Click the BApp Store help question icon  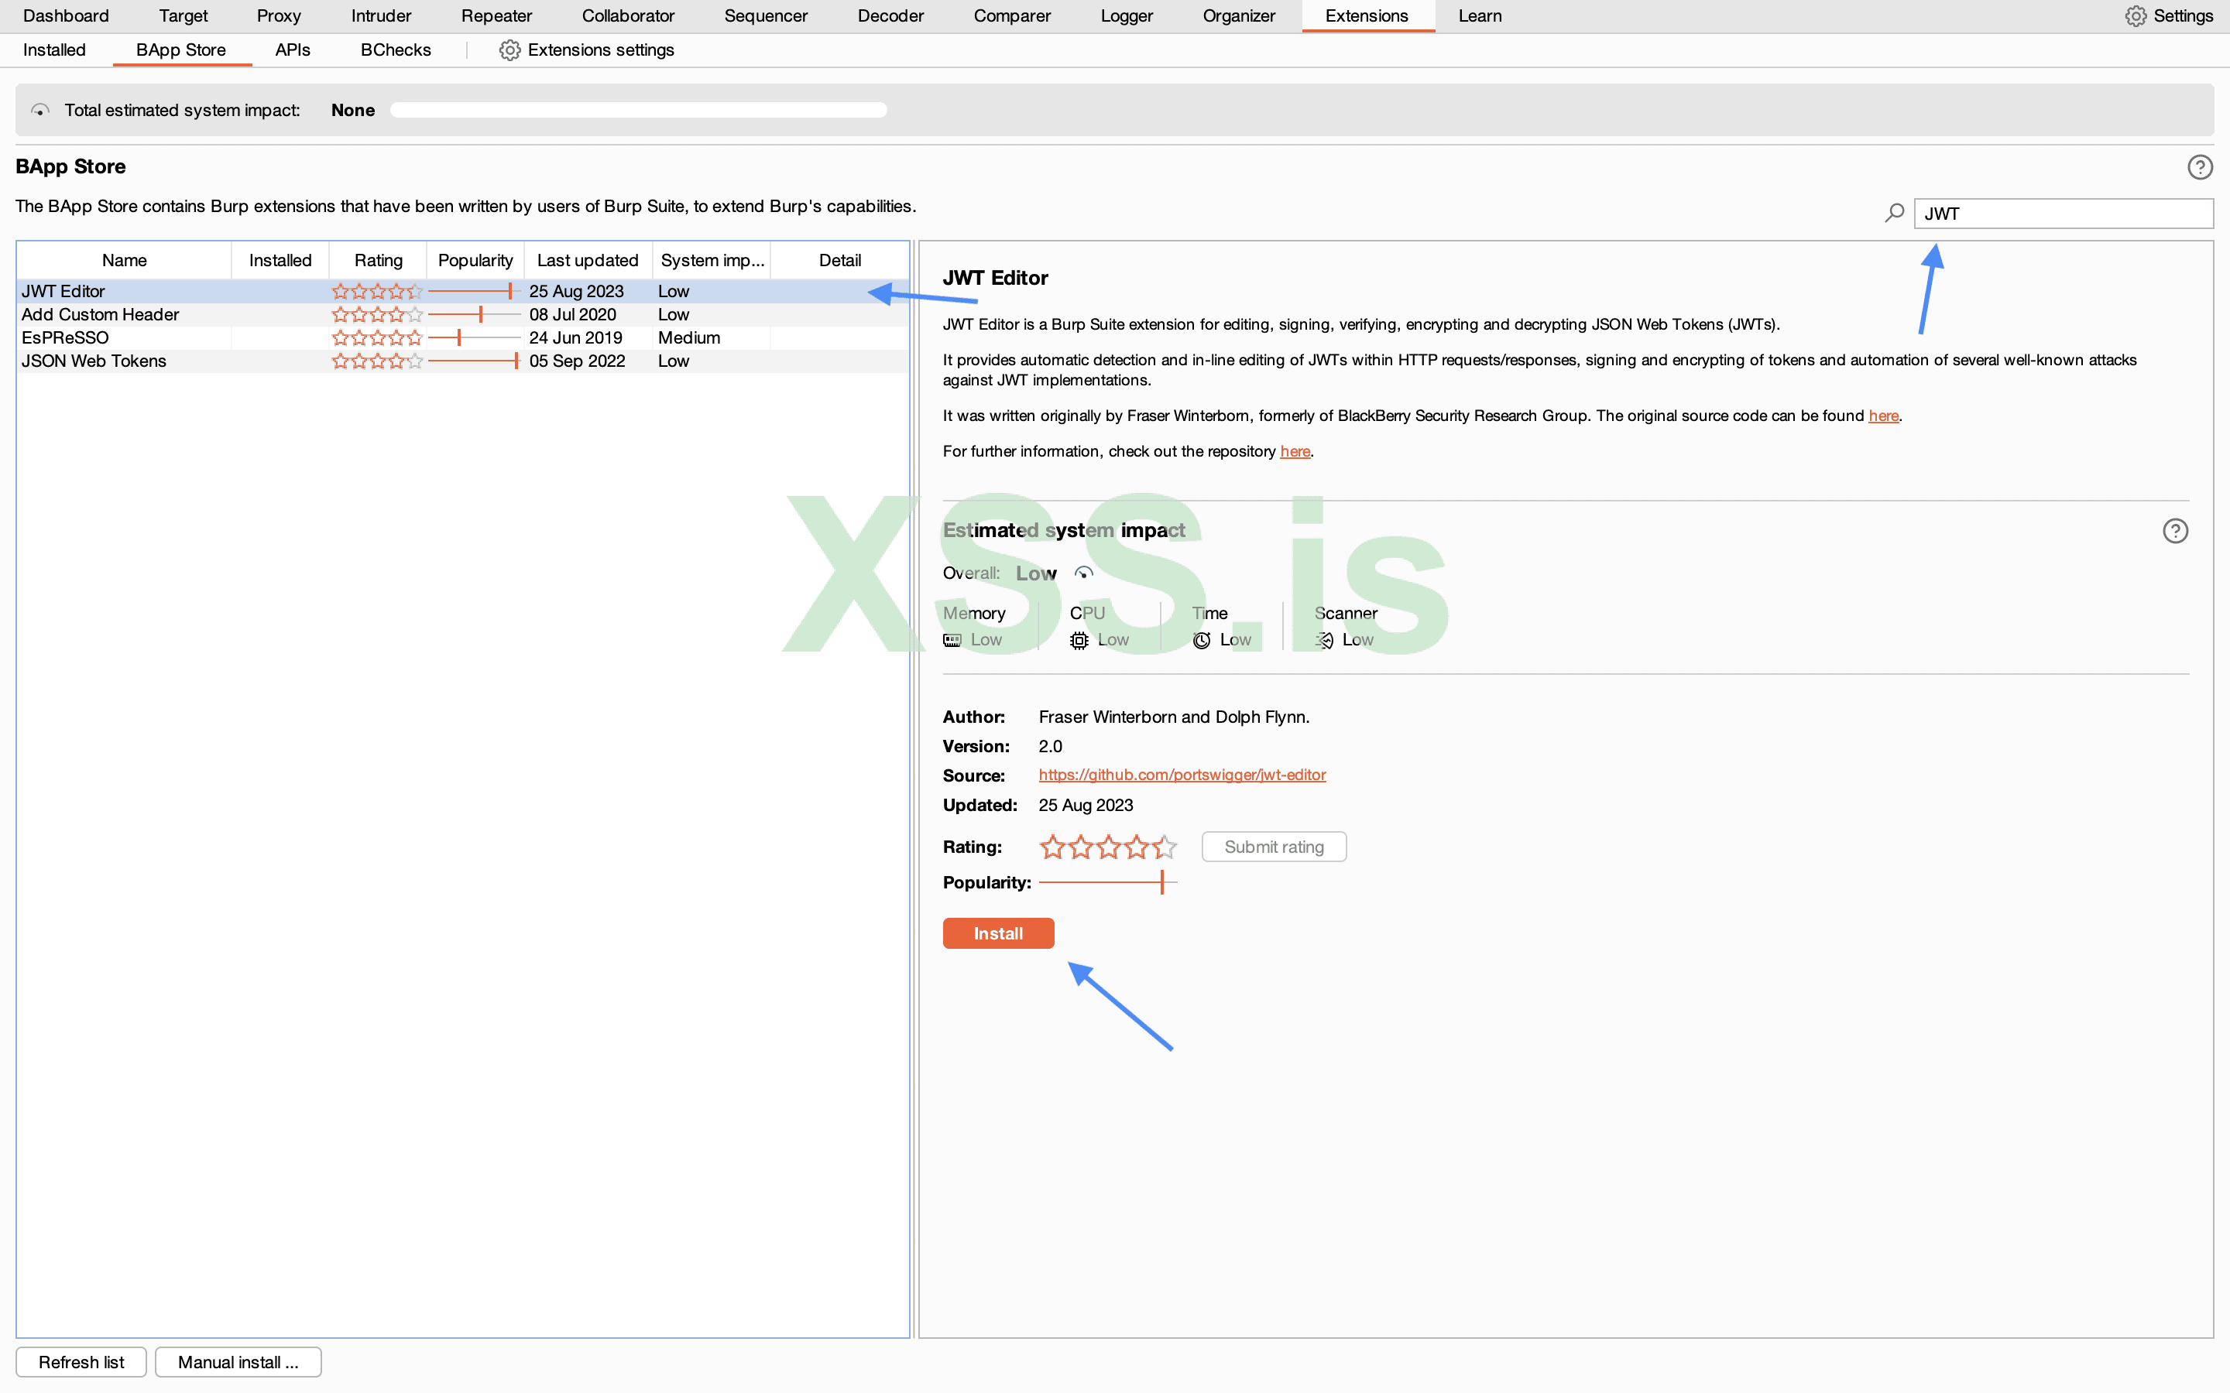coord(2200,166)
